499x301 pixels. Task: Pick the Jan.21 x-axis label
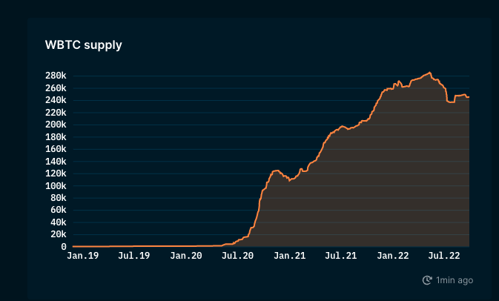[290, 256]
